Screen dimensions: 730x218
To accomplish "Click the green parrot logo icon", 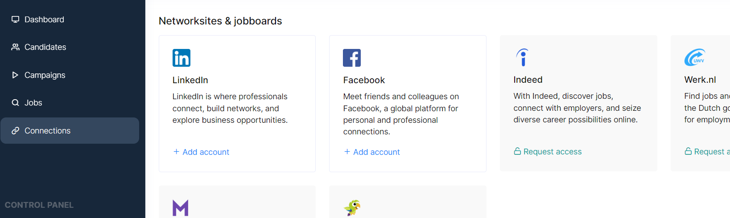I will 352,208.
